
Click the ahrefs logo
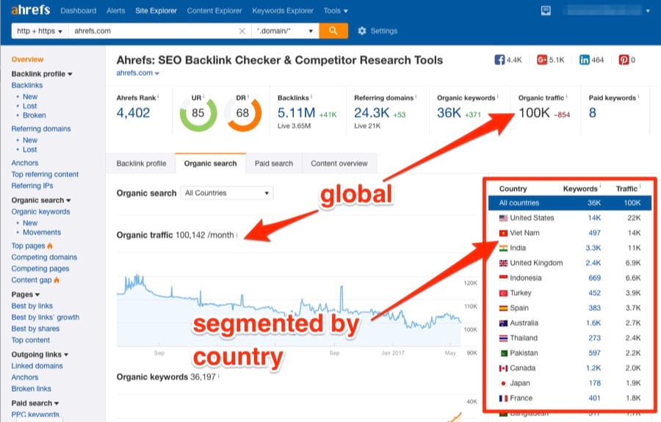pos(30,10)
